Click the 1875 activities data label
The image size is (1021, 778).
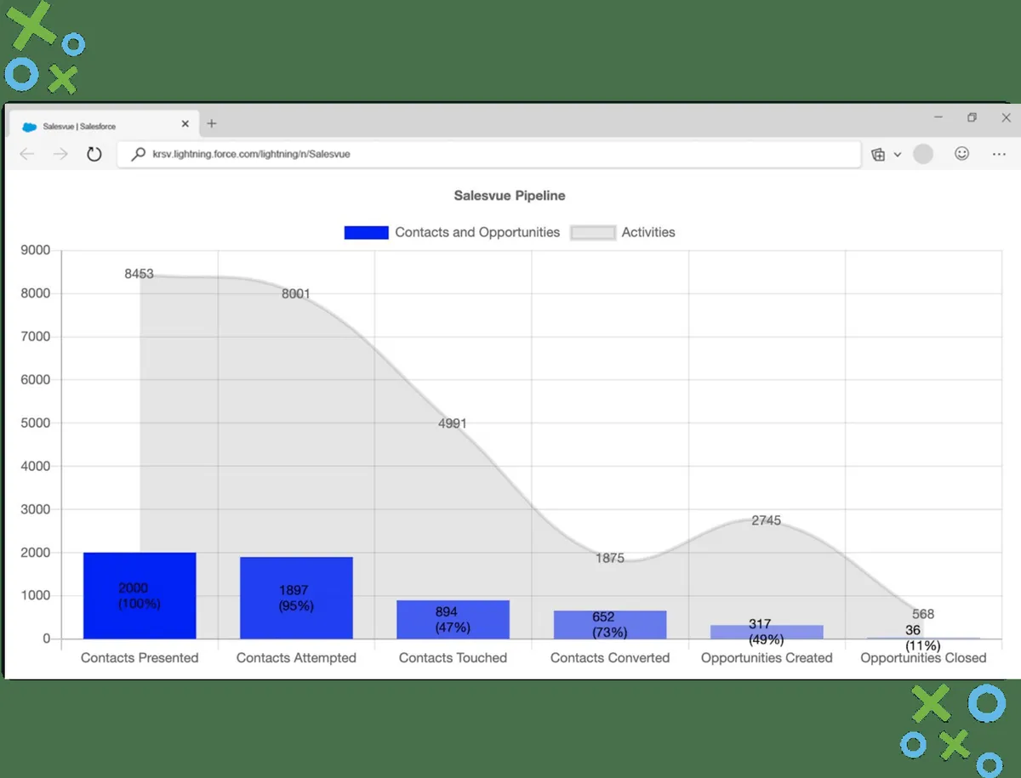point(610,558)
